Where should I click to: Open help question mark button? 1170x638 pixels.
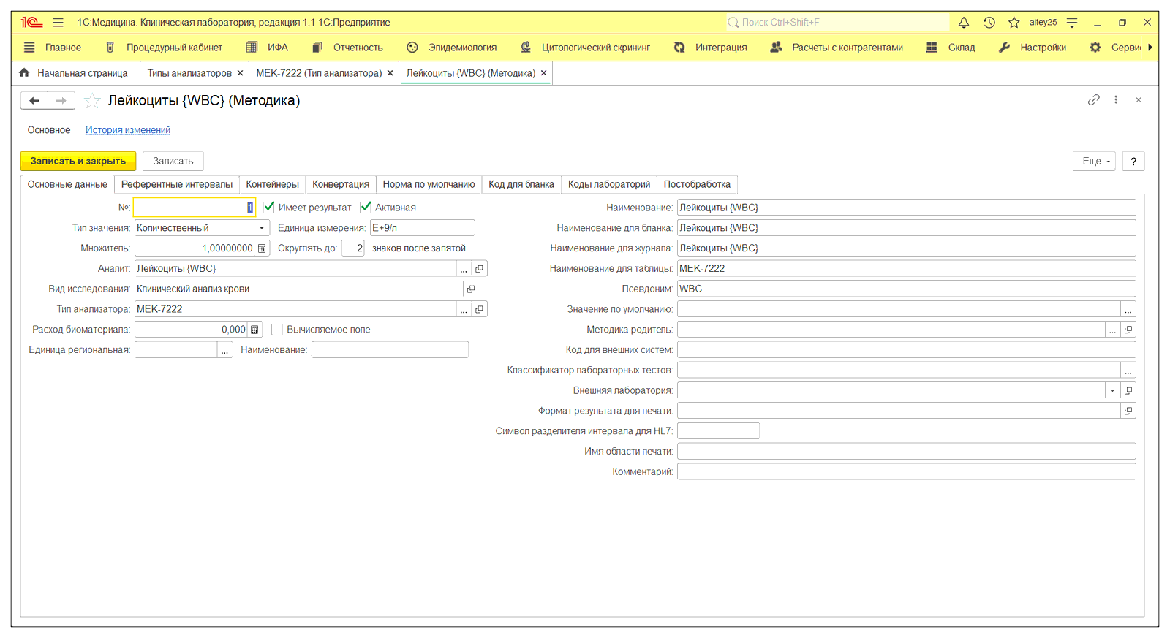pos(1133,162)
